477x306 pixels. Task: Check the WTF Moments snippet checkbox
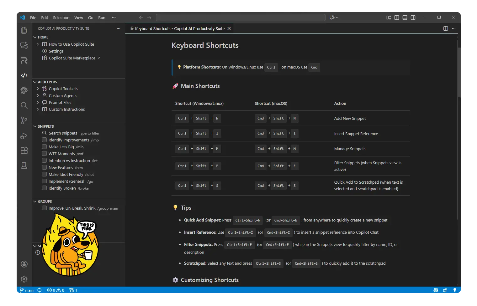[45, 154]
